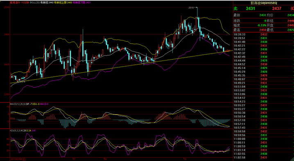Click the K:29 value in KDJ pane

pos(23,130)
